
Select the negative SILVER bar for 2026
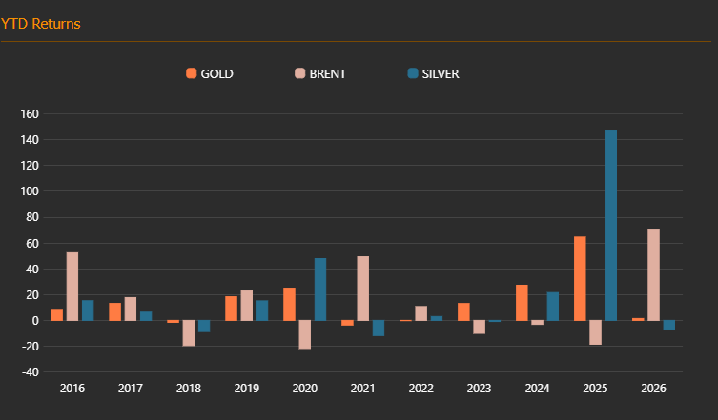click(669, 325)
